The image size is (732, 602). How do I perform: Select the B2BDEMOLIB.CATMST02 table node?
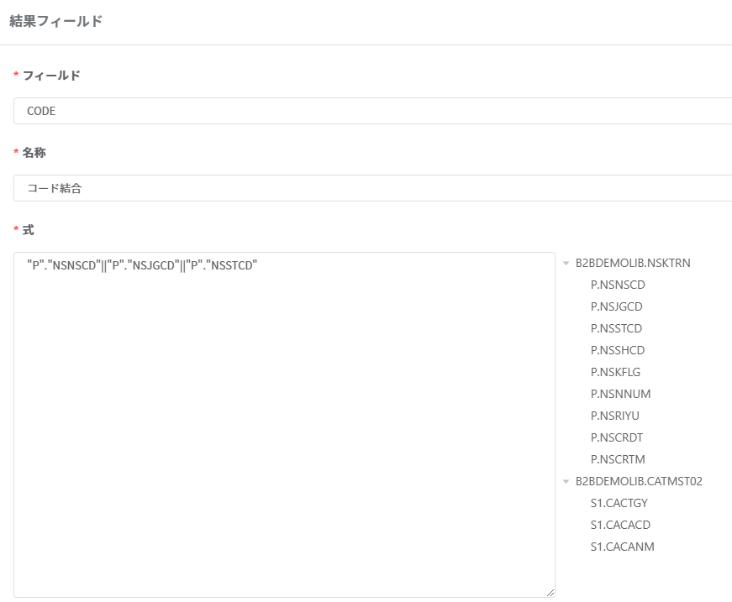pos(639,481)
